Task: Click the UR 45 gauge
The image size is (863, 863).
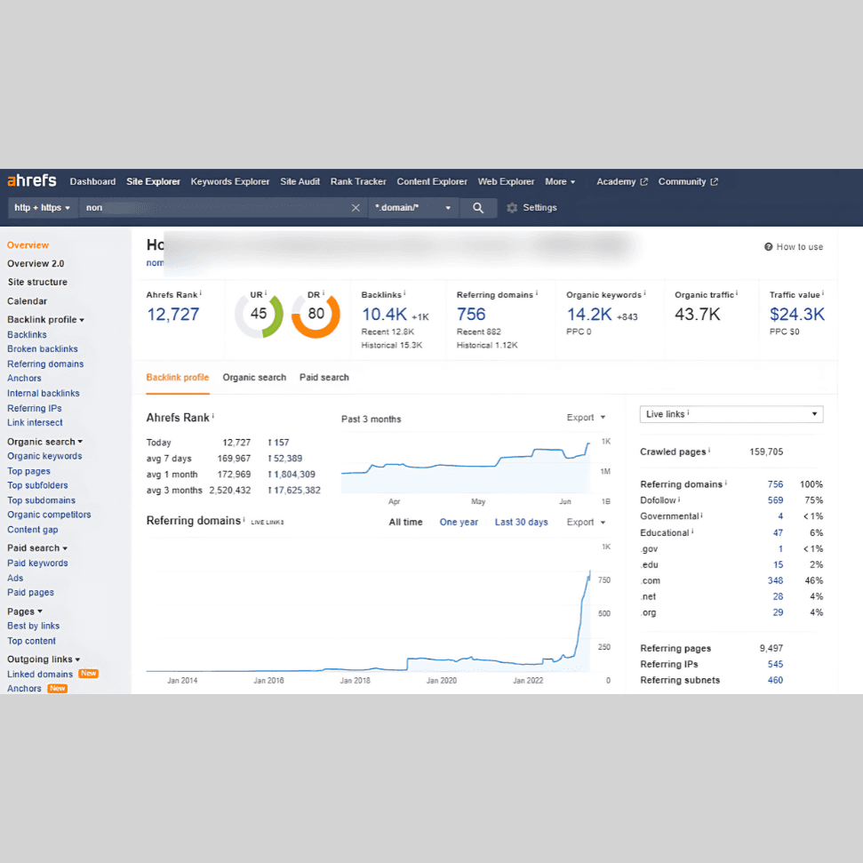Action: pyautogui.click(x=259, y=315)
